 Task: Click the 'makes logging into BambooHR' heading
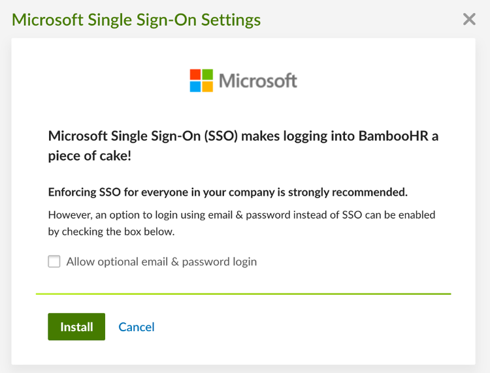pyautogui.click(x=335, y=136)
